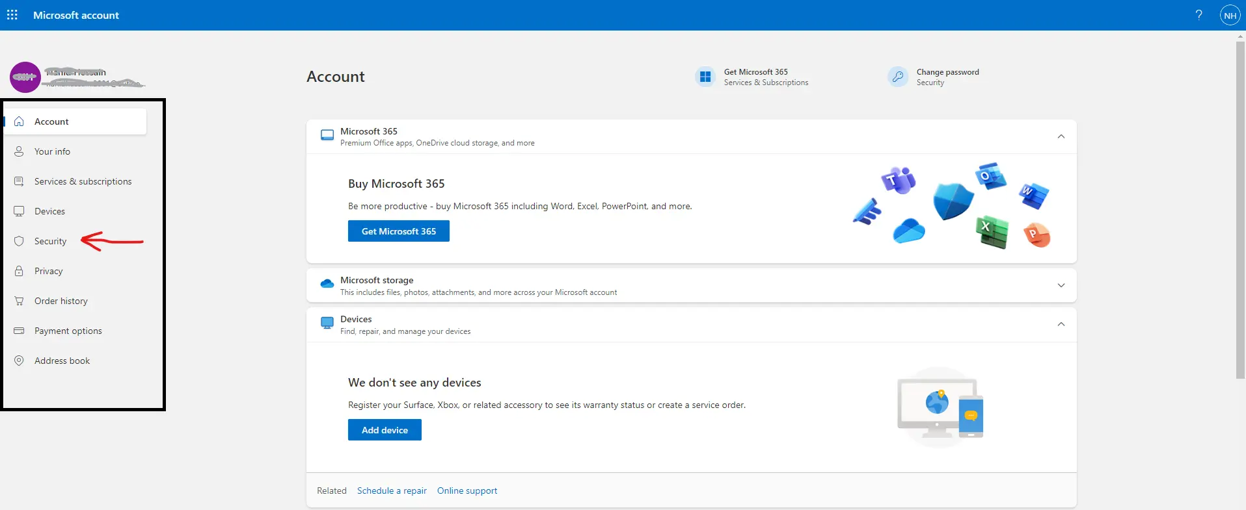Click the Get Microsoft 365 blue button
Viewport: 1246px width, 510px height.
pos(399,231)
